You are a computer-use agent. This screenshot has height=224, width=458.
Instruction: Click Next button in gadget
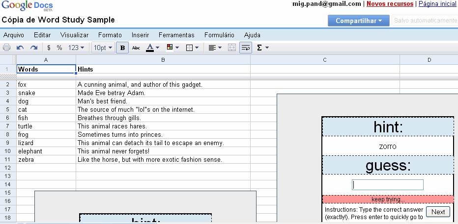coord(438,212)
